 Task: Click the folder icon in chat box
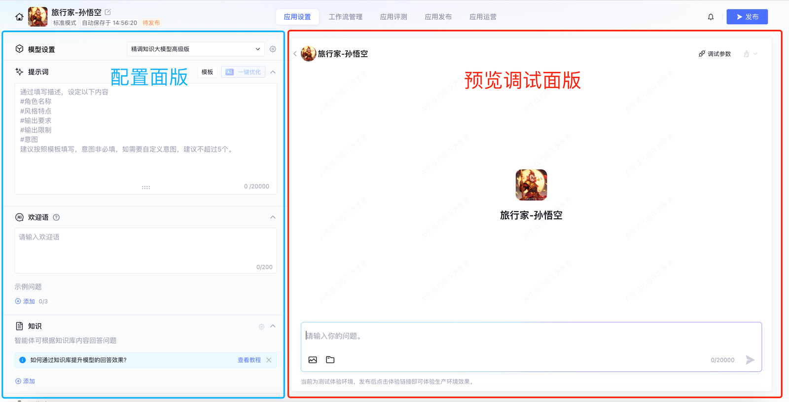(330, 360)
